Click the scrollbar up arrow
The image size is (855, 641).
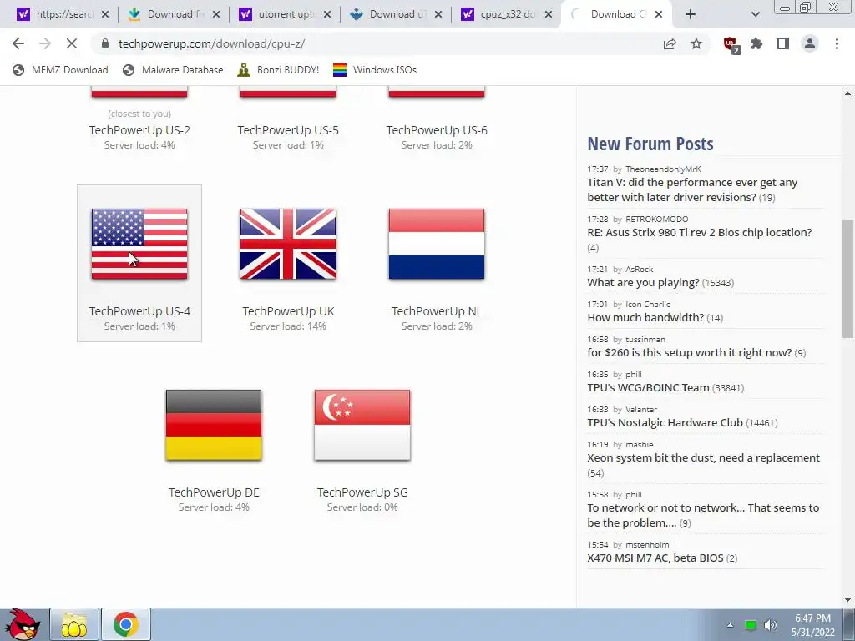click(x=847, y=93)
